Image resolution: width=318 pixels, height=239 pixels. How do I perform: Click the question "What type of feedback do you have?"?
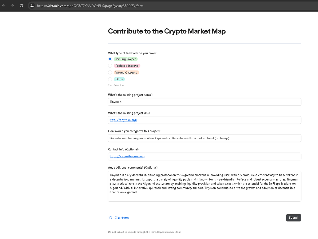click(x=132, y=53)
